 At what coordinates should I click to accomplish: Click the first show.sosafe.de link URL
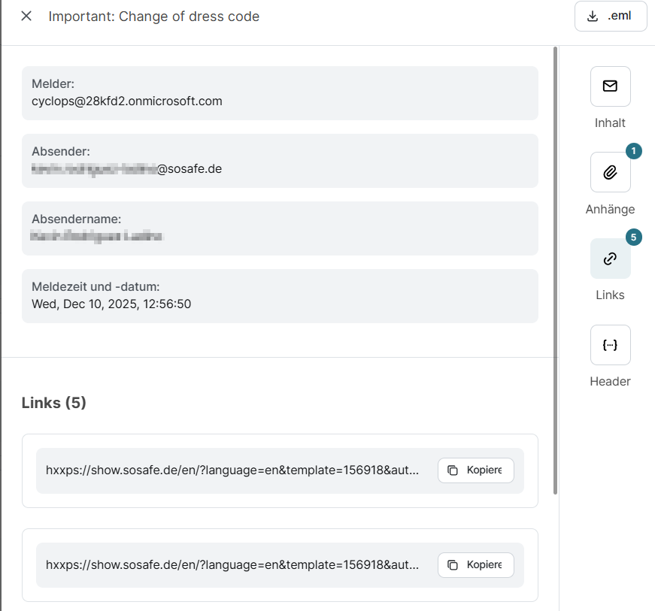(x=241, y=470)
